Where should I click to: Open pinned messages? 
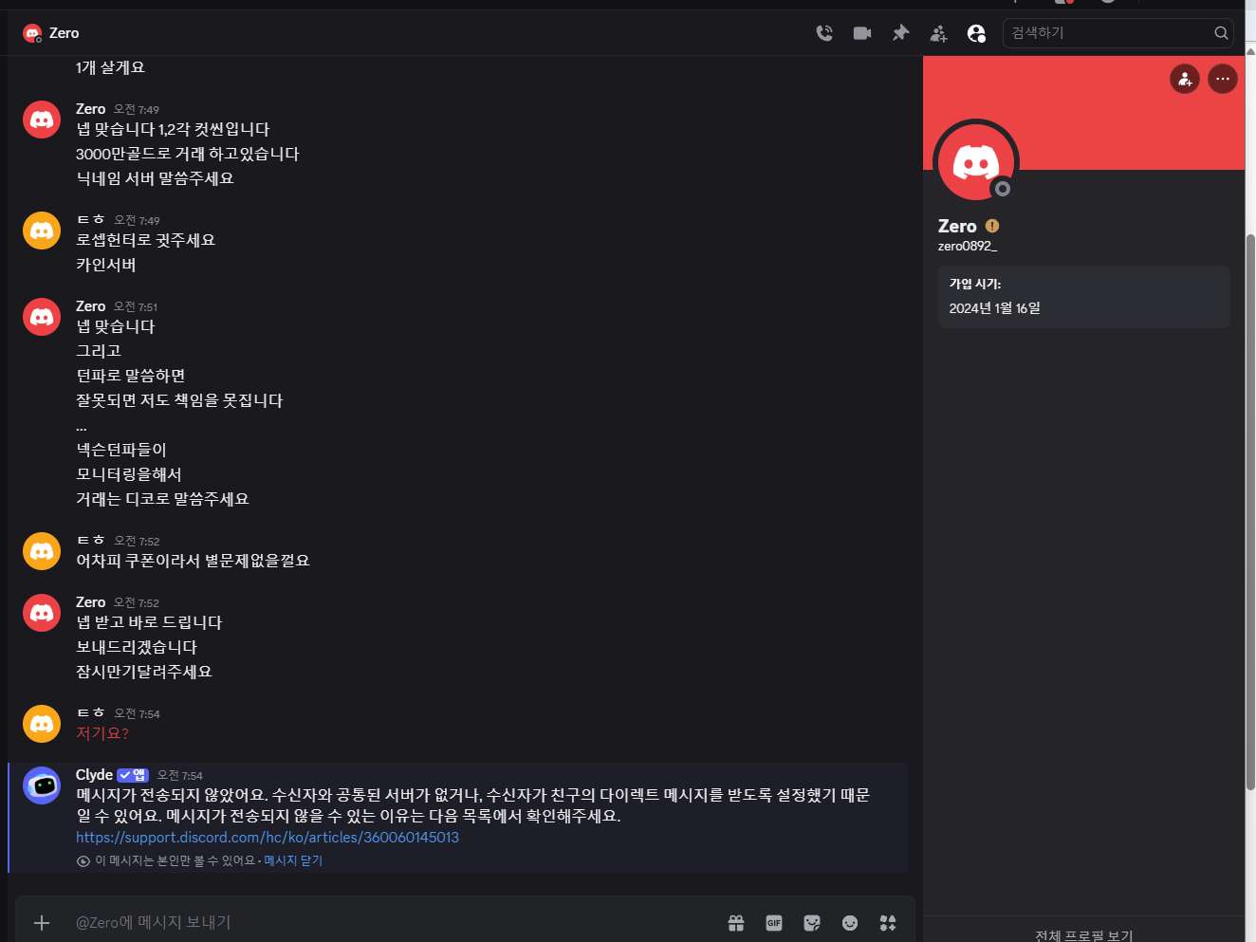(x=900, y=33)
